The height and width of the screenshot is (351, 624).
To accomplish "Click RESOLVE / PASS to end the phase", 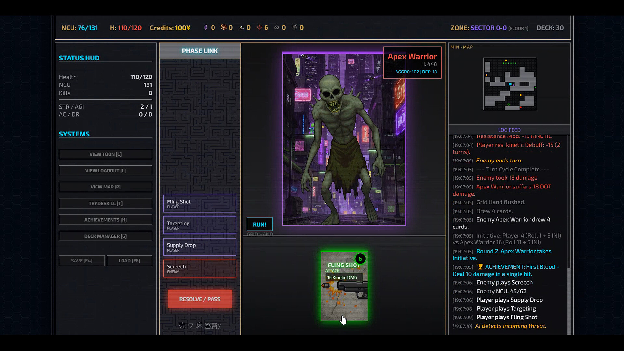I will point(200,299).
